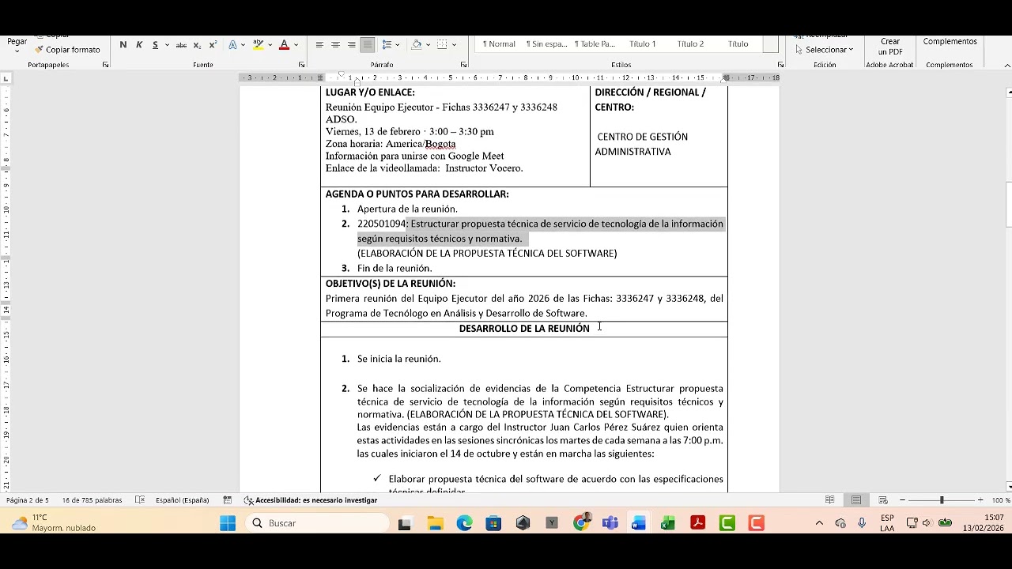
Task: Open spelling proofing status icon
Action: (x=140, y=500)
